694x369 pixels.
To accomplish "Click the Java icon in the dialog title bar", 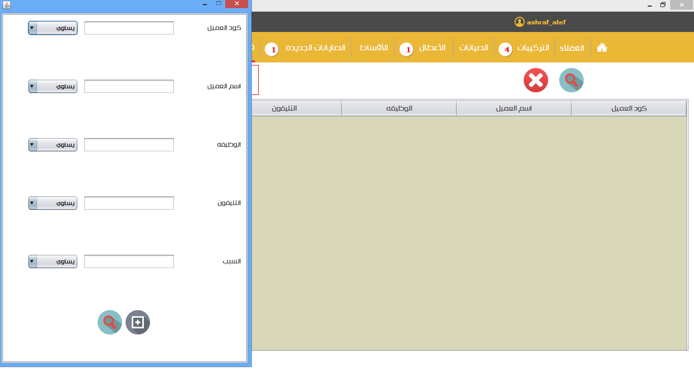I will pos(7,4).
